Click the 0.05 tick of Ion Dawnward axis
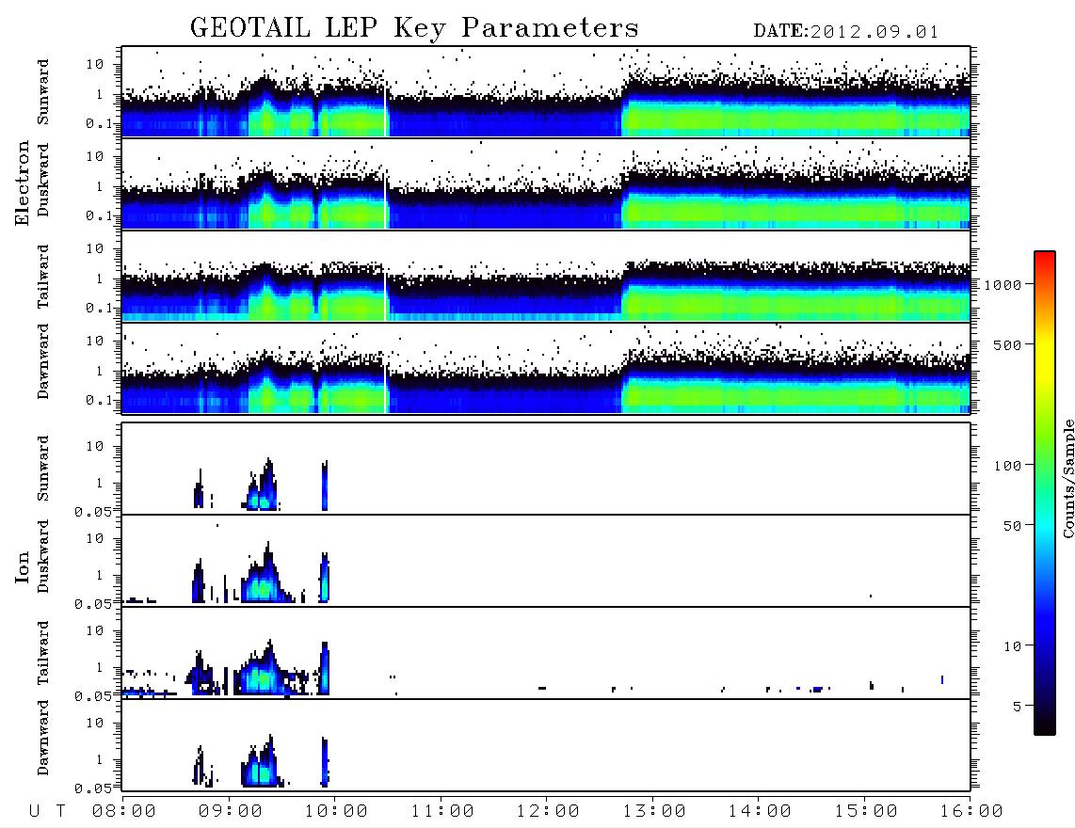 94,788
